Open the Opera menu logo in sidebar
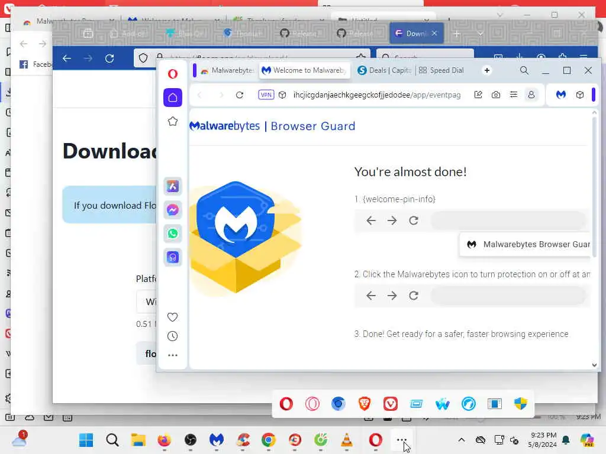This screenshot has height=454, width=606. coord(172,74)
